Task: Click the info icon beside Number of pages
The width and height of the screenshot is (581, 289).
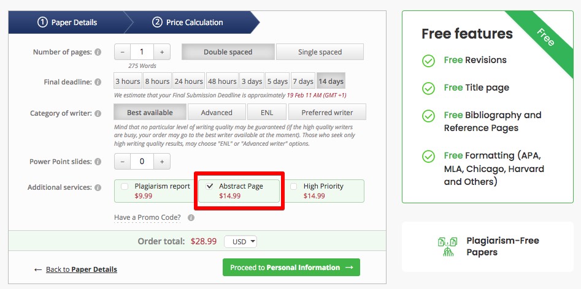Action: coord(98,52)
